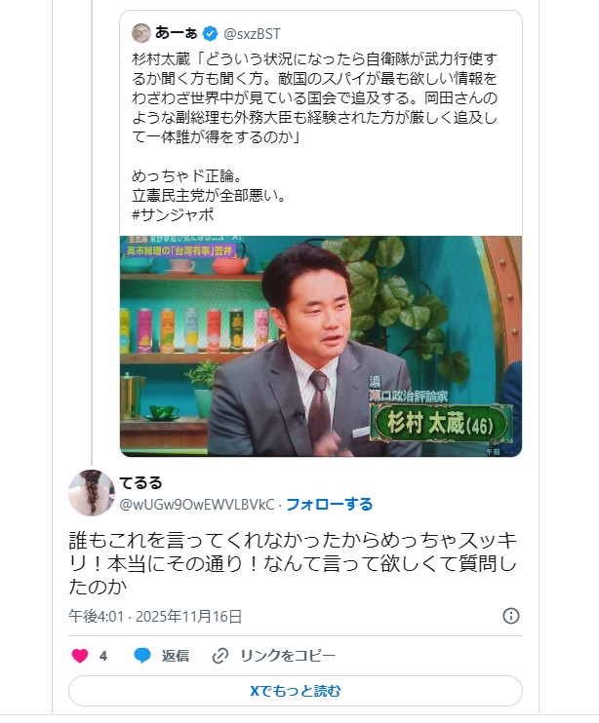This screenshot has height=723, width=599.
Task: Click the like count number 4
Action: click(x=103, y=656)
